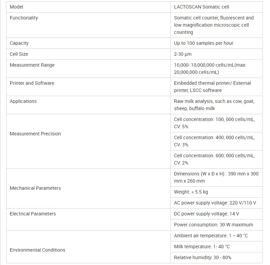Click the Weight < 5.5 kg cell
Screen dimensions: 270x265
pyautogui.click(x=191, y=192)
